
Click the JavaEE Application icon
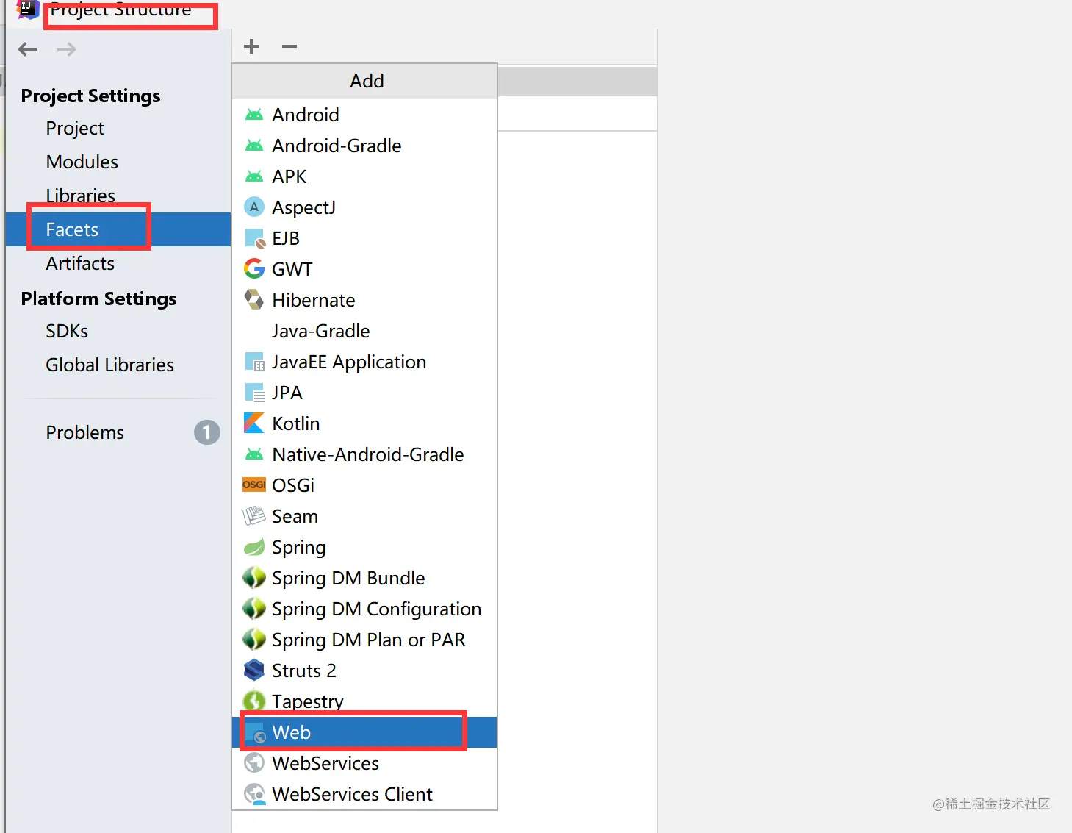coord(254,362)
